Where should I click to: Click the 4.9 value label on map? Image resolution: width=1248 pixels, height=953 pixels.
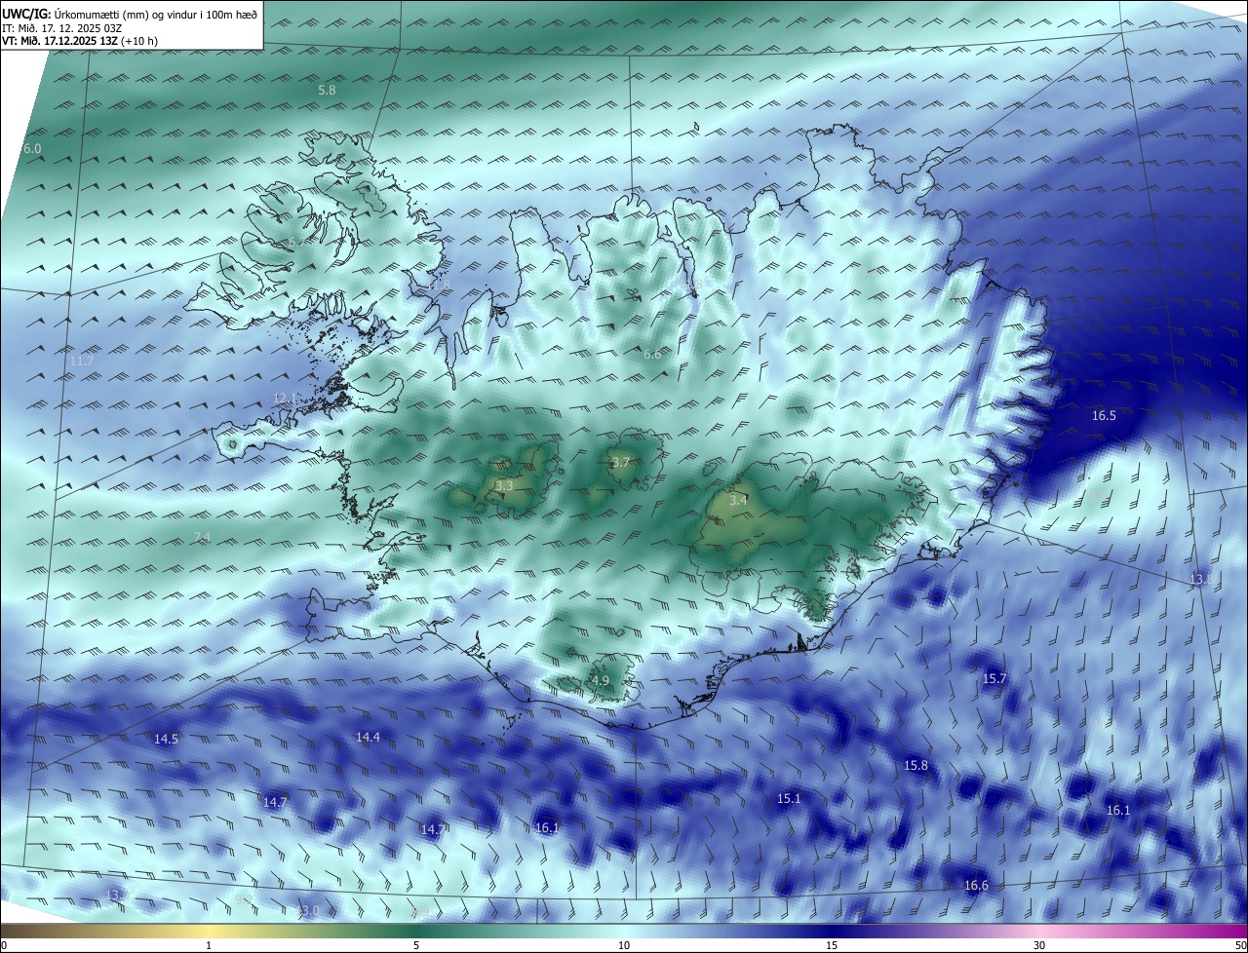[x=600, y=681]
